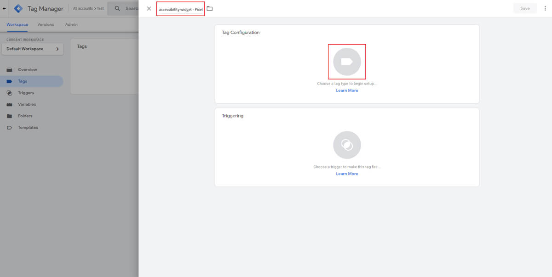Open Variables in the sidebar

31,104
